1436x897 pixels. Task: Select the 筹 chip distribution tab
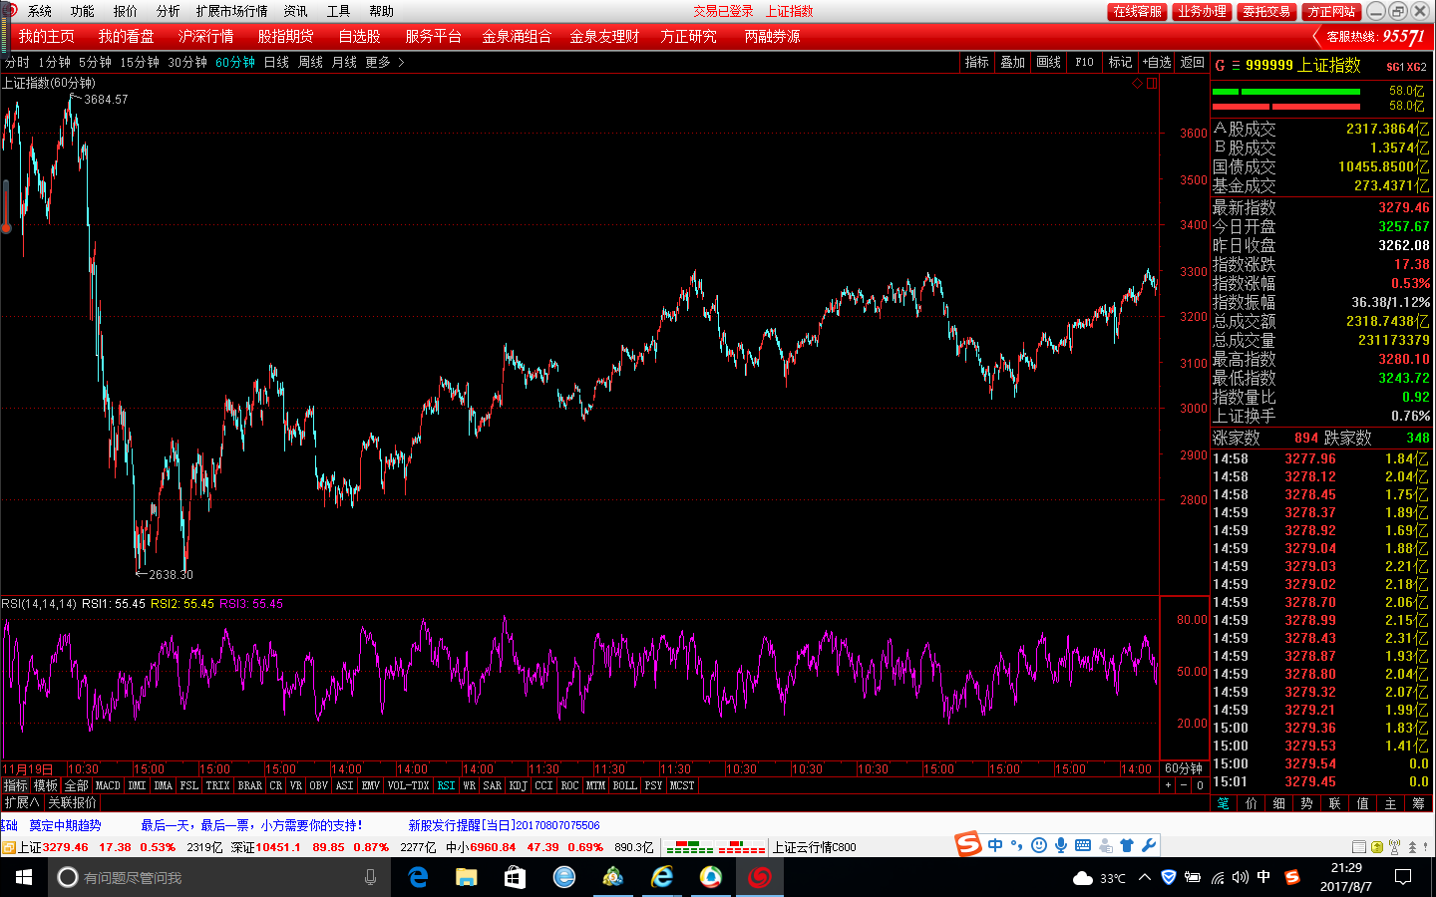[1419, 803]
